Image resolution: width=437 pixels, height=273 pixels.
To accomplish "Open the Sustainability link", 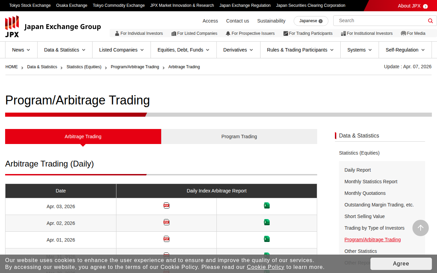I will click(x=271, y=21).
